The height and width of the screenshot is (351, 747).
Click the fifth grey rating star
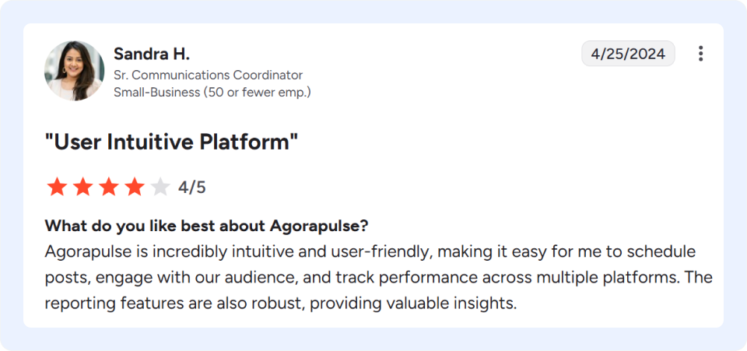[x=160, y=187]
